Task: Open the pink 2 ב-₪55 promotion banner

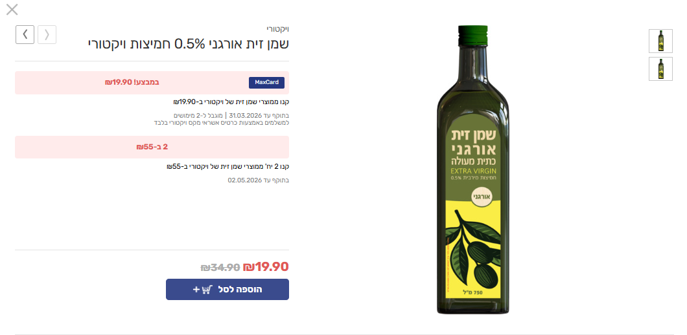Action: (x=152, y=147)
